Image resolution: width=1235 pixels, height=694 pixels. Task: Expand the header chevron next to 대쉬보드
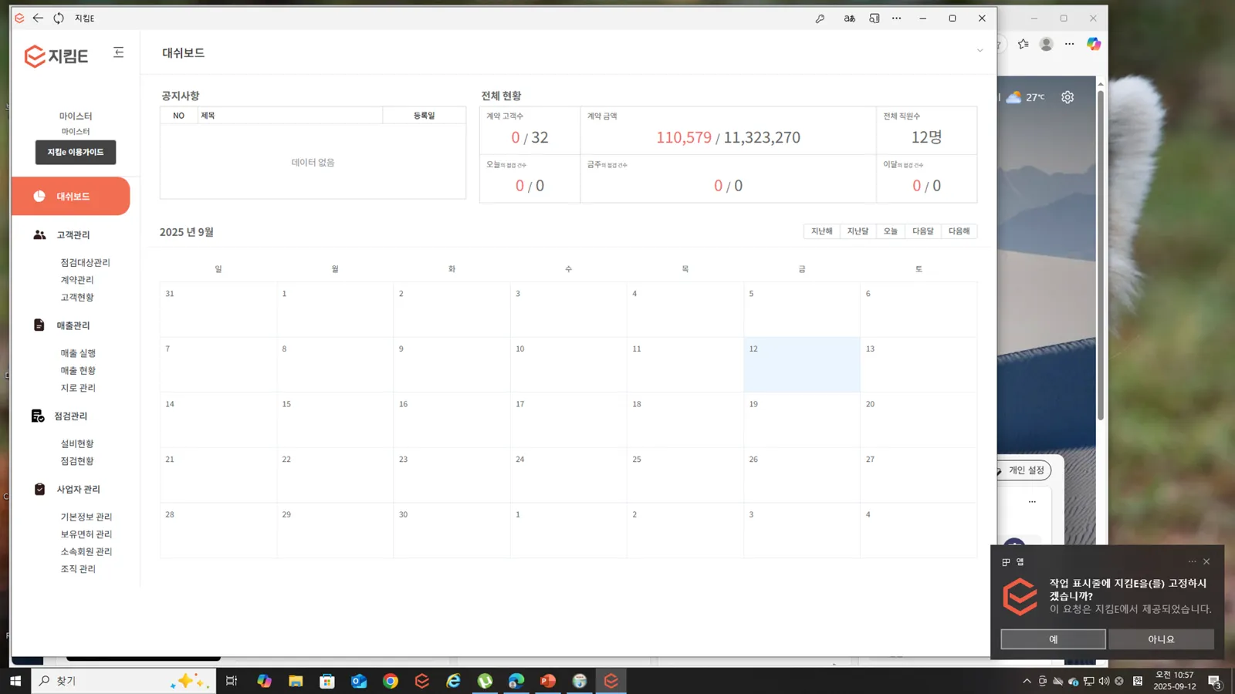tap(980, 51)
